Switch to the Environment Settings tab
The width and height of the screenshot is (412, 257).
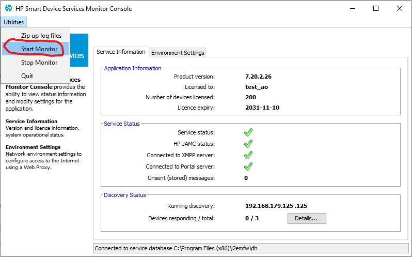(x=178, y=53)
